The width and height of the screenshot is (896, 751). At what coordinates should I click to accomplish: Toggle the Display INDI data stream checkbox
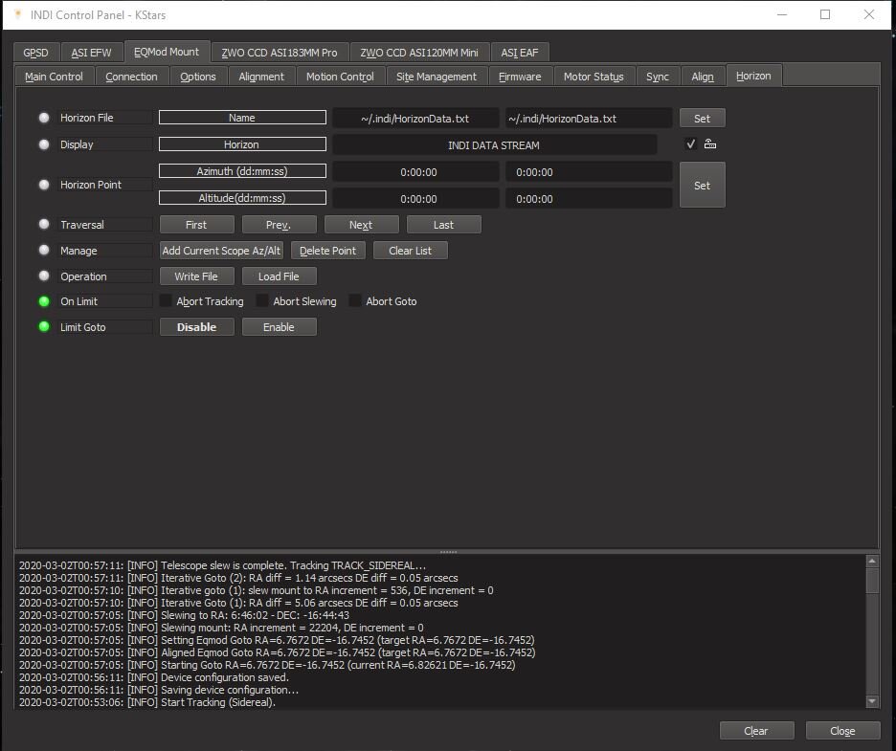click(x=690, y=144)
